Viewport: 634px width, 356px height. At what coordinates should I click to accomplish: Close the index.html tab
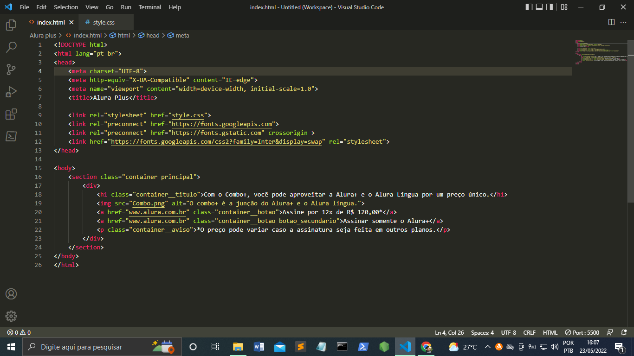71,22
